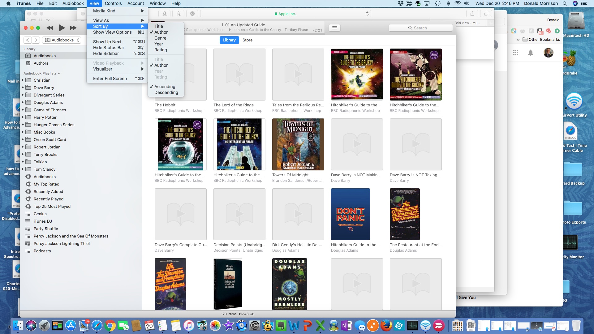Click the fast-forward playback icon
The width and height of the screenshot is (594, 334).
coord(73,28)
